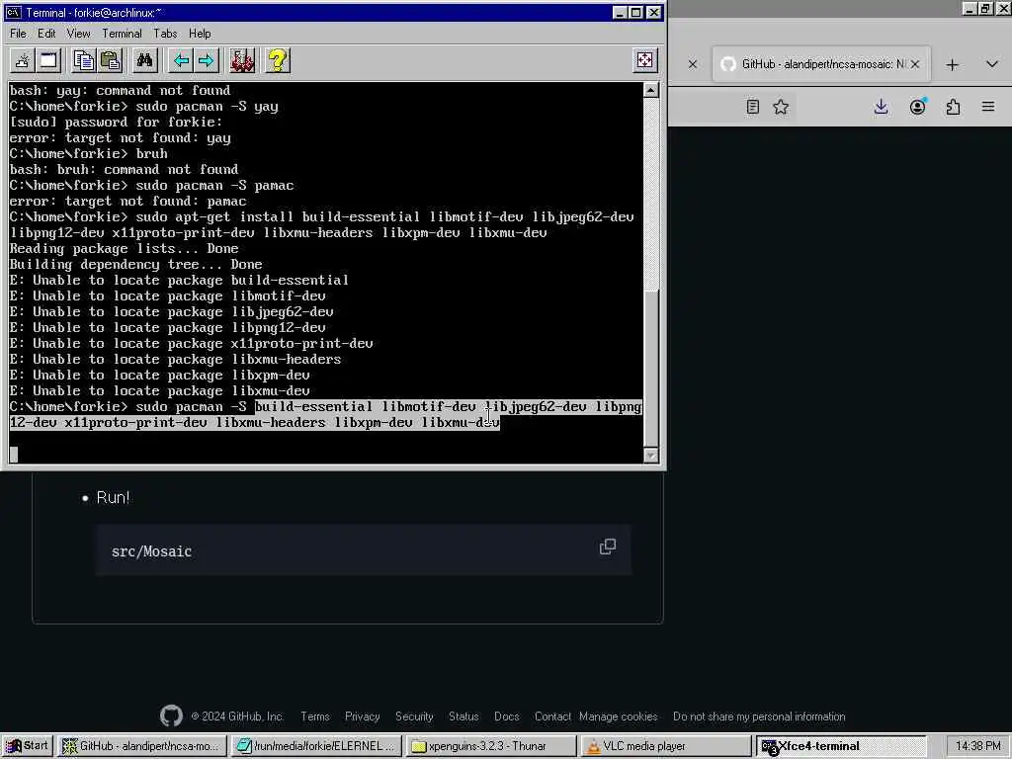Switch to /run/media/forkie/ELERNEL taskbar item

316,746
